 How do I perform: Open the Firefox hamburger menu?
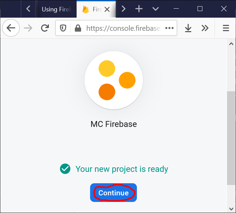[226, 28]
